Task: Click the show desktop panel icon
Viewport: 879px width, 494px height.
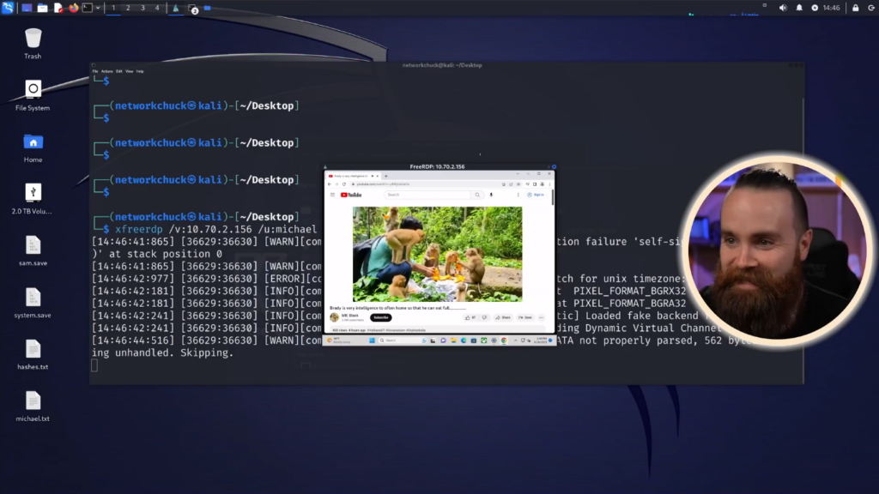Action: pos(27,8)
